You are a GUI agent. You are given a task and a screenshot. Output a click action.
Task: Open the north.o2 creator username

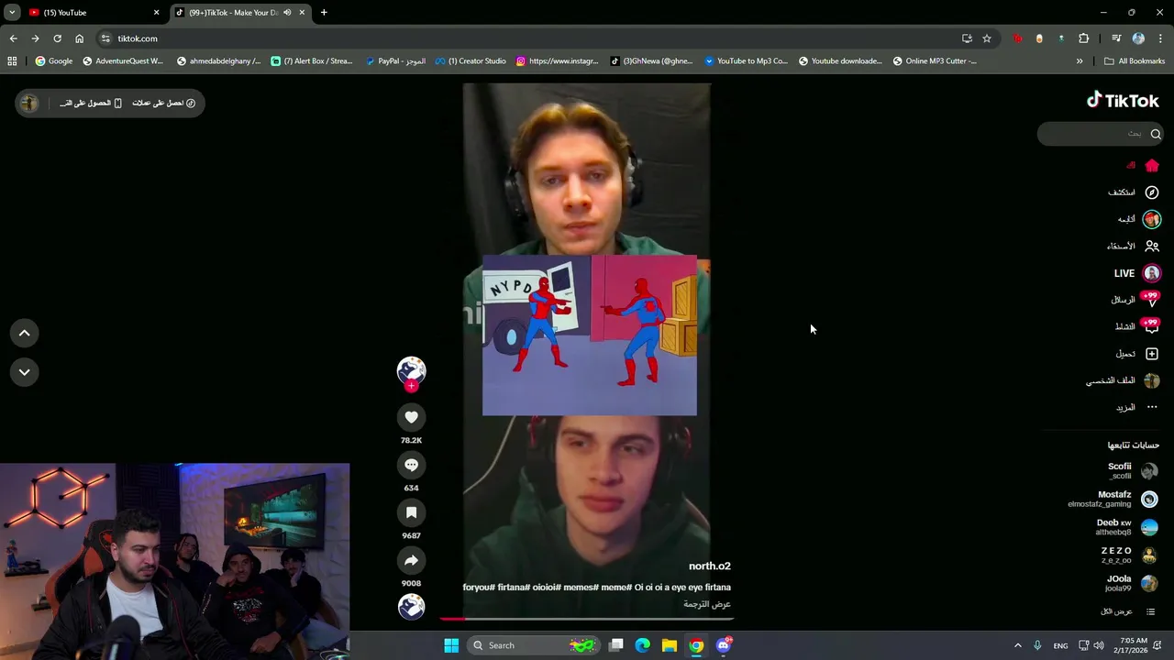[x=710, y=566]
